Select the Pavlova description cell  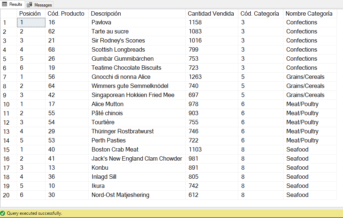click(137, 22)
